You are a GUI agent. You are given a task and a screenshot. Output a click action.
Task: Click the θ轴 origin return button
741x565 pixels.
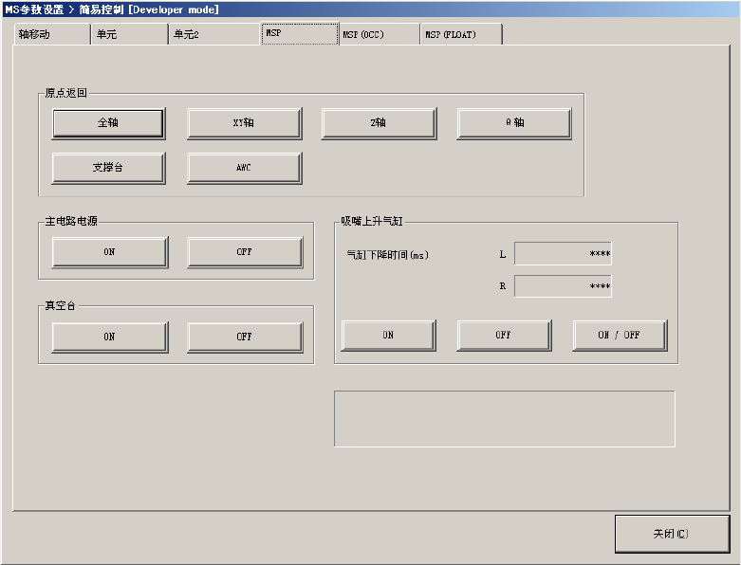coord(514,123)
